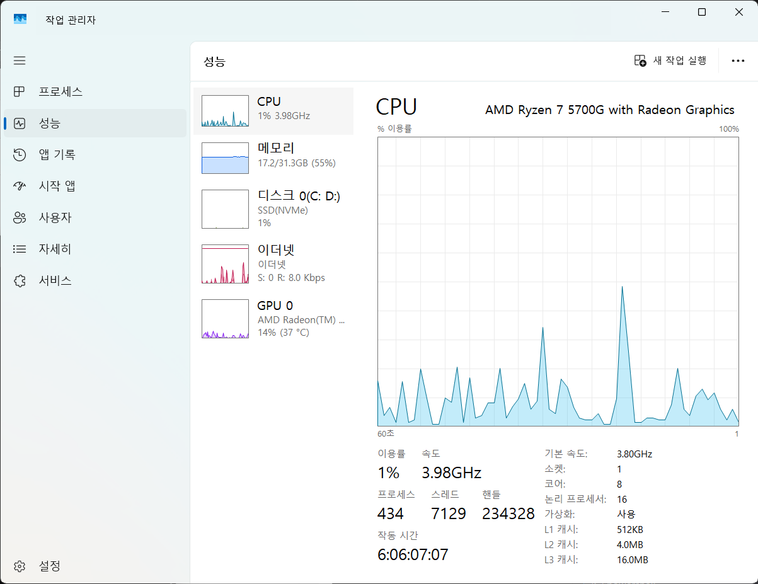Viewport: 758px width, 584px height.
Task: Open the 앱 기록 history icon
Action: pyautogui.click(x=20, y=155)
